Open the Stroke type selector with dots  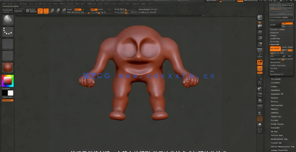(x=8, y=32)
